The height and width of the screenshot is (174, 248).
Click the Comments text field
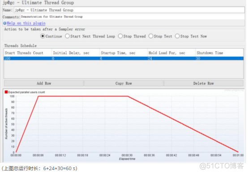click(133, 17)
